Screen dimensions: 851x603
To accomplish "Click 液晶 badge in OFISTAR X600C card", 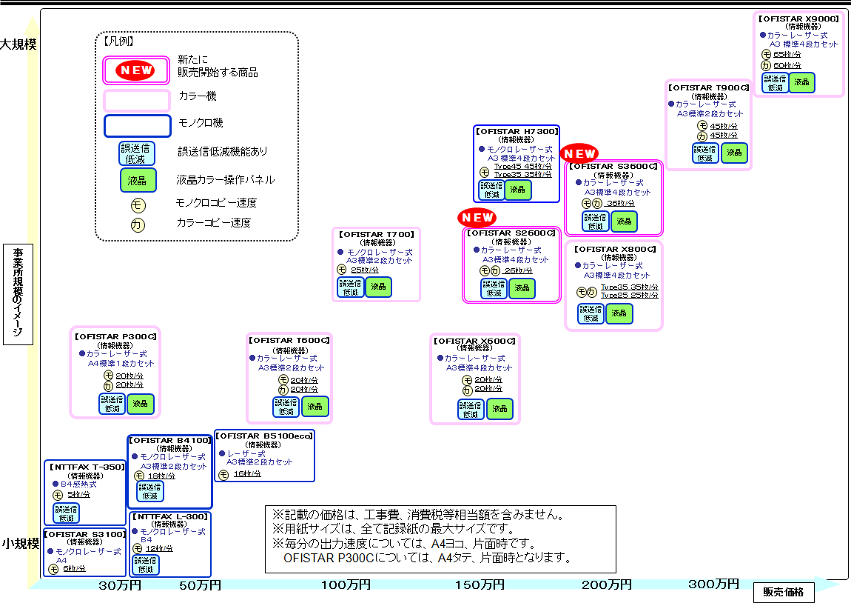I will [499, 410].
